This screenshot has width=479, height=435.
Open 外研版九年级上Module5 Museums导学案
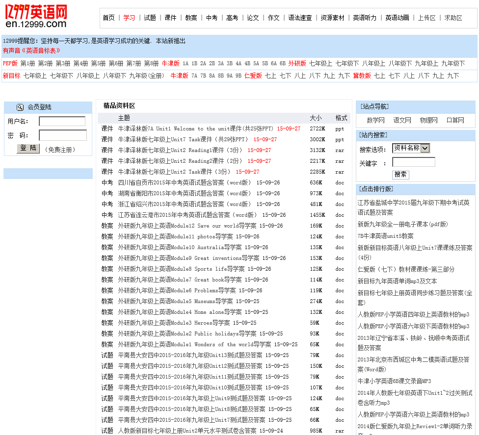click(x=175, y=301)
